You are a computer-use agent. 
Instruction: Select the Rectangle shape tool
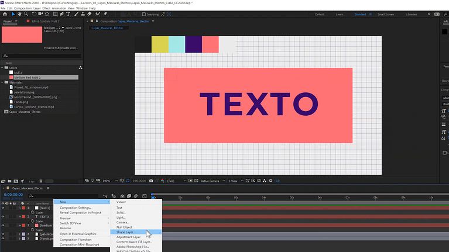(56, 14)
